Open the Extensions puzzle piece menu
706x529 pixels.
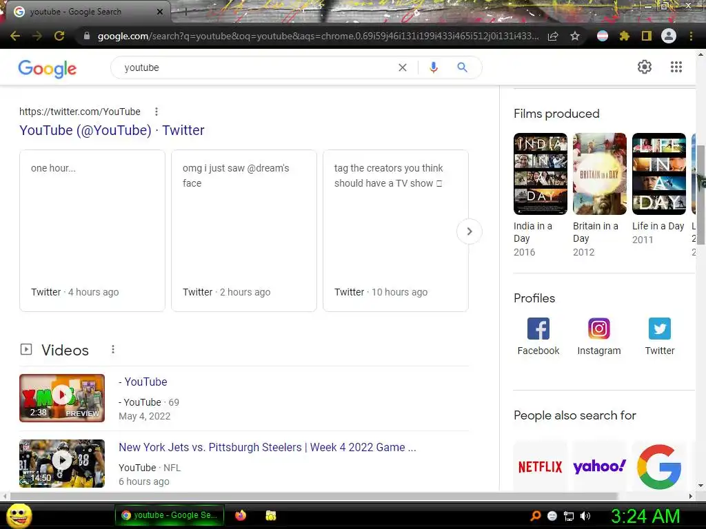[x=624, y=36]
